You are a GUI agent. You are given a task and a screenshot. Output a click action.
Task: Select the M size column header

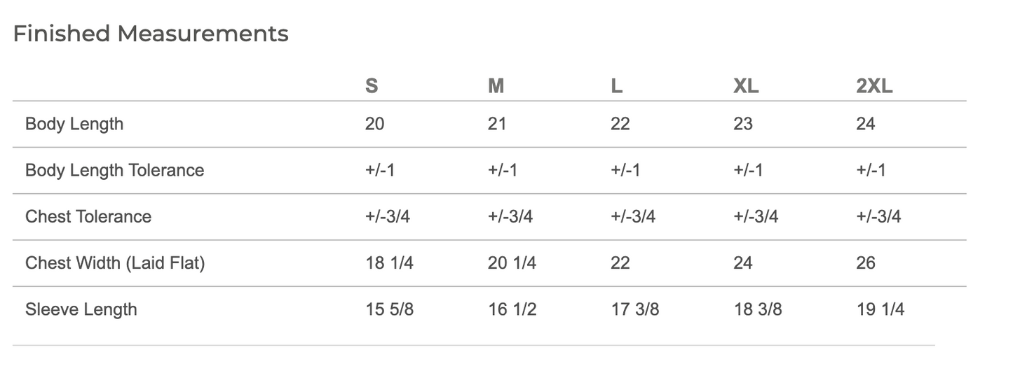[x=496, y=86]
